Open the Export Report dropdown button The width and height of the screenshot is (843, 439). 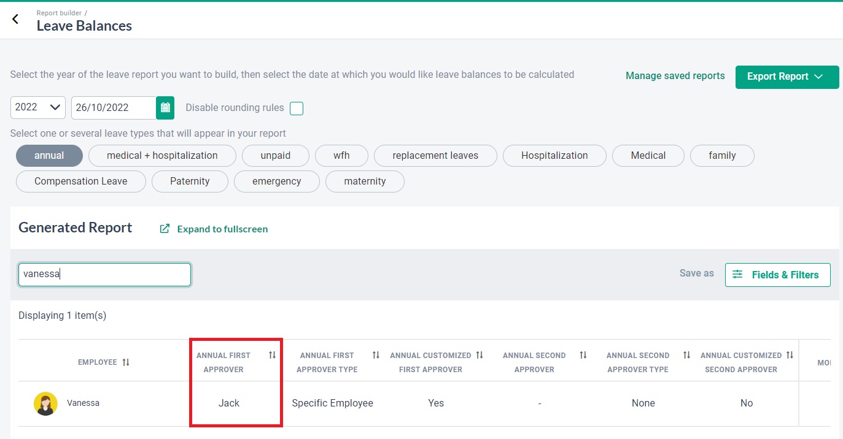787,77
